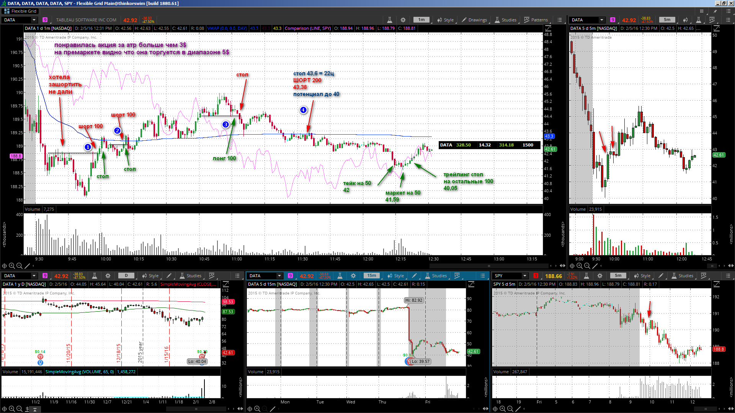Image resolution: width=735 pixels, height=413 pixels.
Task: Click symbol input field DATA in 15m chart
Action: (x=262, y=276)
